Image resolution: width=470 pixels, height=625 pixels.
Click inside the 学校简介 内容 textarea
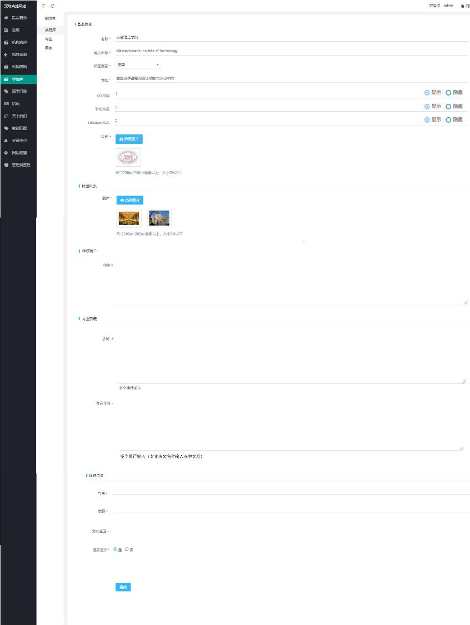[x=291, y=283]
